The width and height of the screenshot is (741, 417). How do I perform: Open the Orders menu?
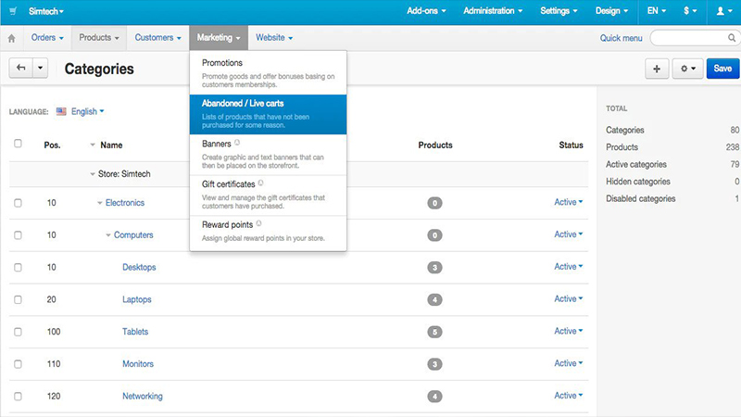(47, 37)
